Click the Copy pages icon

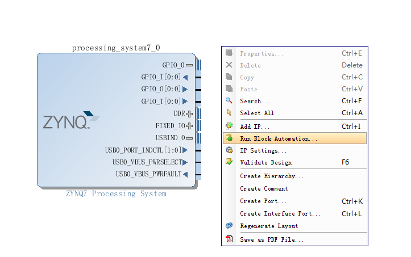[x=229, y=77]
